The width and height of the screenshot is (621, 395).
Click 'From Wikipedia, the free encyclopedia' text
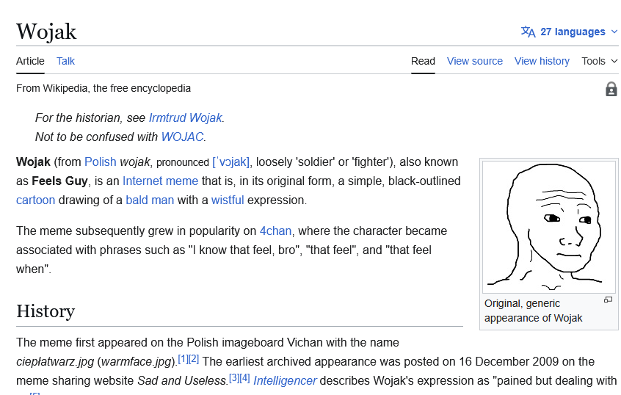[x=103, y=88]
